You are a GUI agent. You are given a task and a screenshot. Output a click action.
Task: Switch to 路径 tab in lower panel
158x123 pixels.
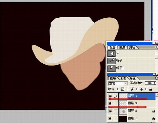(132, 78)
